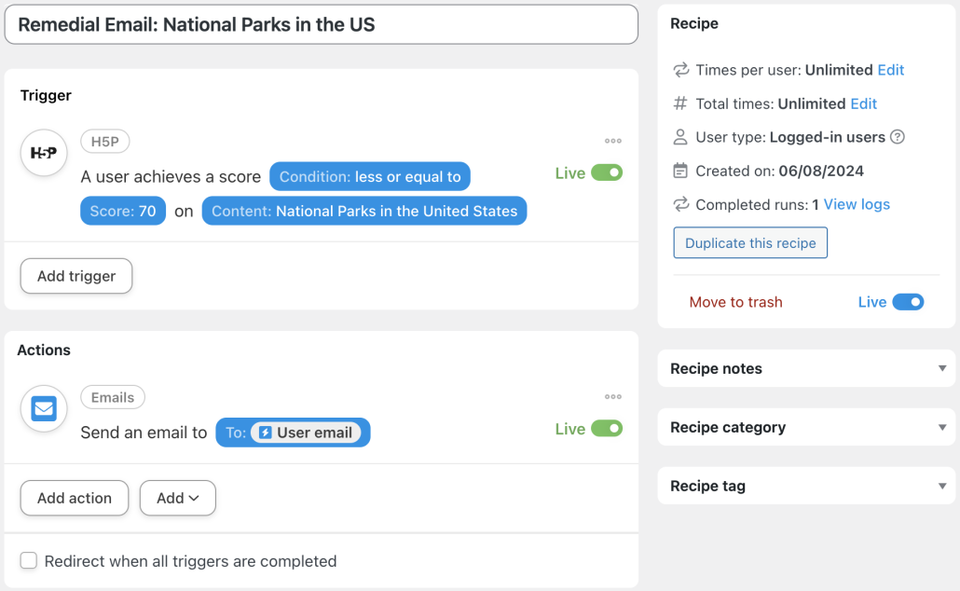Toggle the H5P trigger Live switch
Screen dimensions: 960x591
click(607, 173)
